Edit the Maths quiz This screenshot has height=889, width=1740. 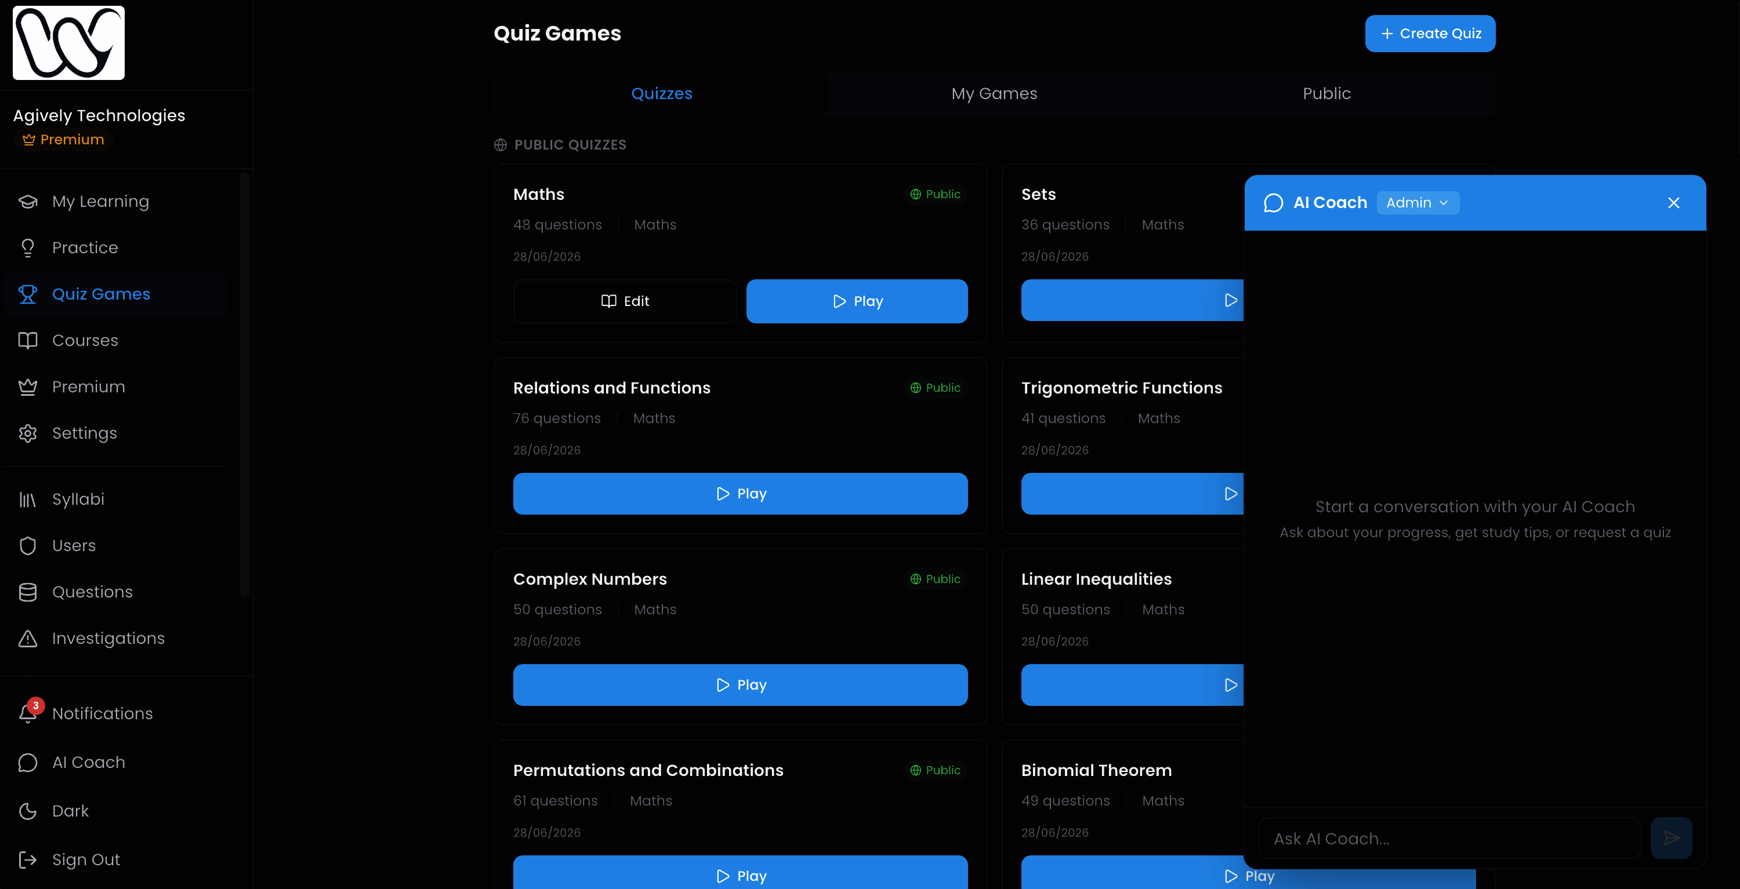tap(625, 301)
